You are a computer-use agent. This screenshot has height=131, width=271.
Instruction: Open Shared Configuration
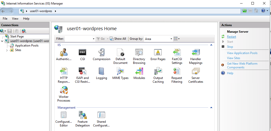click(101, 119)
